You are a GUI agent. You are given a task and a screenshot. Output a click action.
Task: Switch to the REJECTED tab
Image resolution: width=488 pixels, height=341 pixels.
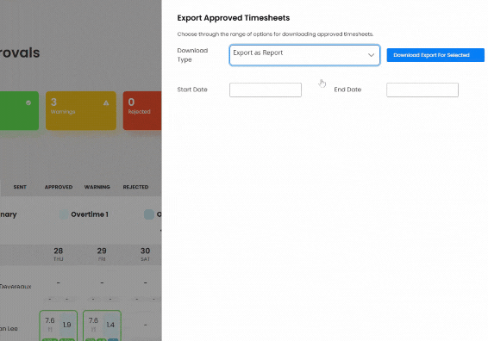coord(135,187)
